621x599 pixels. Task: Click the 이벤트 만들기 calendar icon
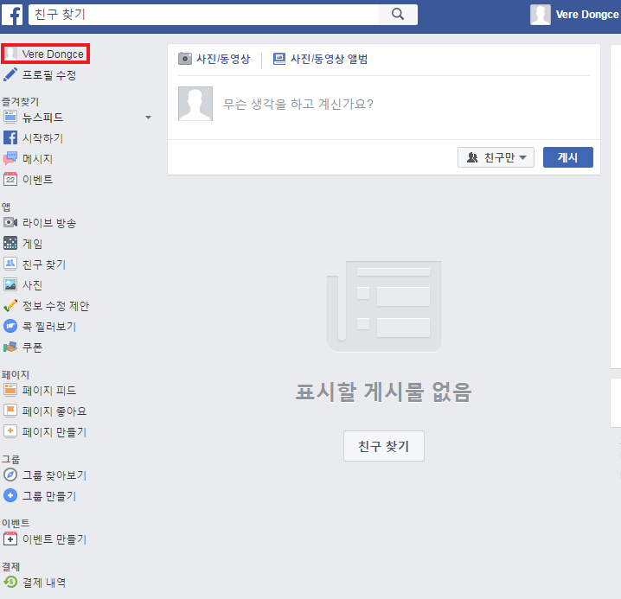[10, 538]
